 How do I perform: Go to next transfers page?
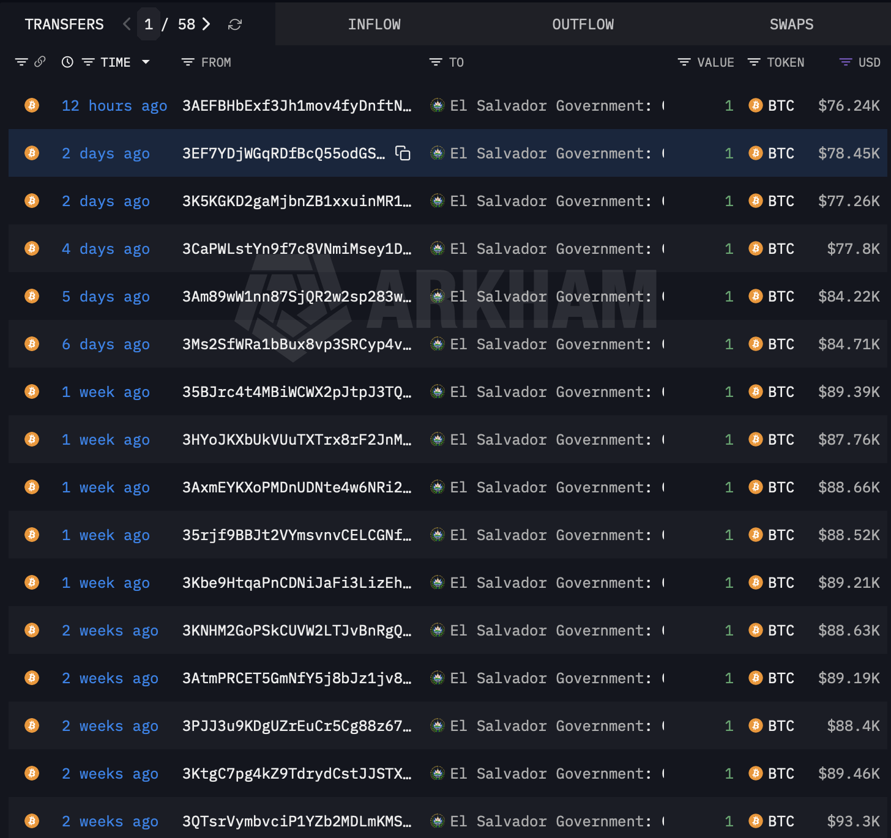(x=206, y=24)
